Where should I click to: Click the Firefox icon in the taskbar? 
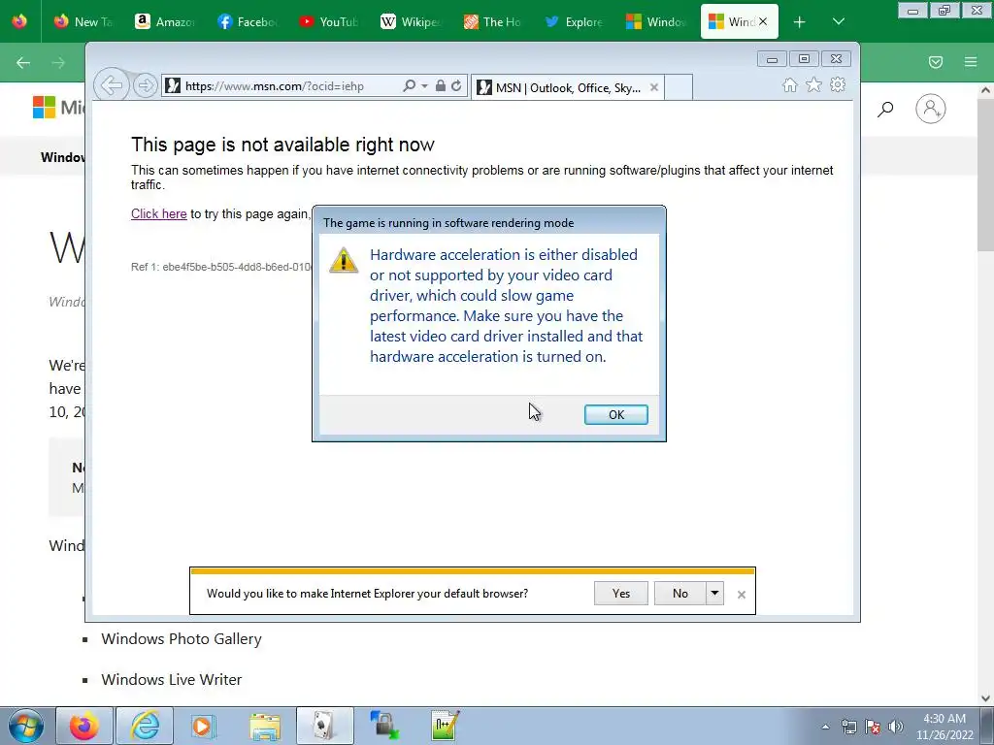84,726
